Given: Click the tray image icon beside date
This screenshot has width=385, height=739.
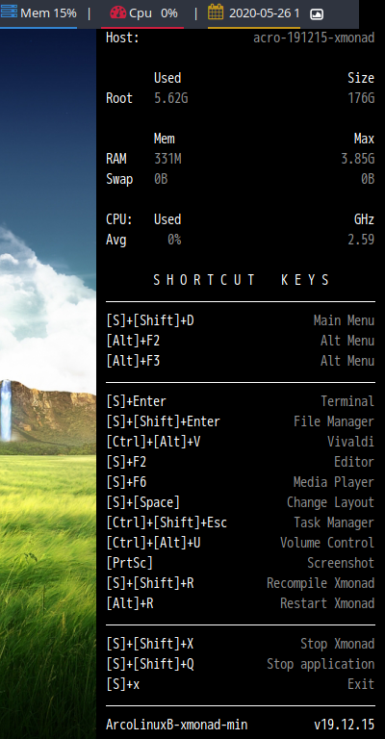Looking at the screenshot, I should coord(317,14).
